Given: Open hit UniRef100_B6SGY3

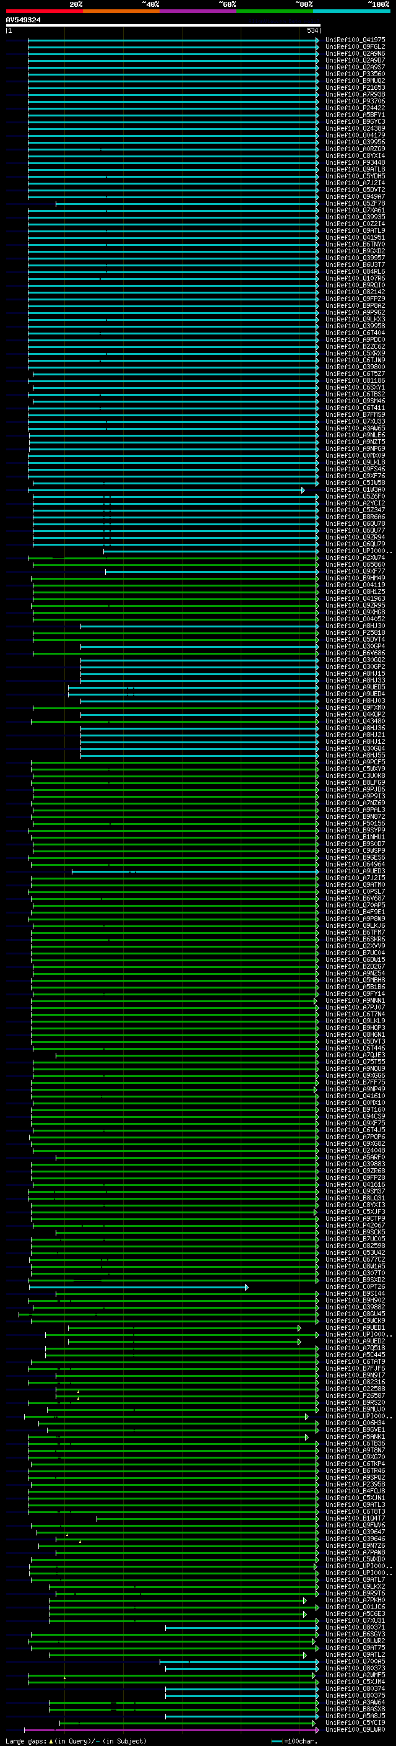Looking at the screenshot, I should click(x=355, y=1633).
